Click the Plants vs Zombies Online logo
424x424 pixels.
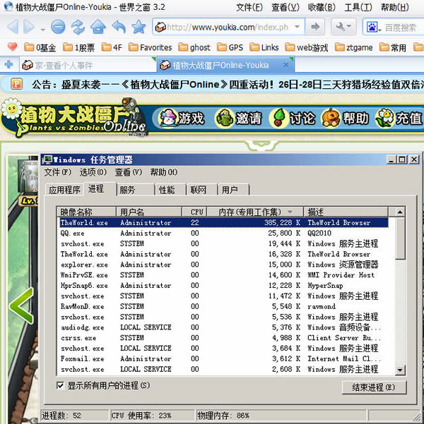click(73, 118)
